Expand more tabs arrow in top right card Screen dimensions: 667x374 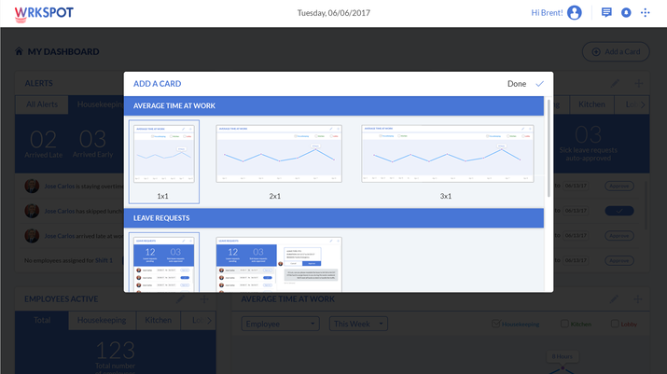point(643,104)
